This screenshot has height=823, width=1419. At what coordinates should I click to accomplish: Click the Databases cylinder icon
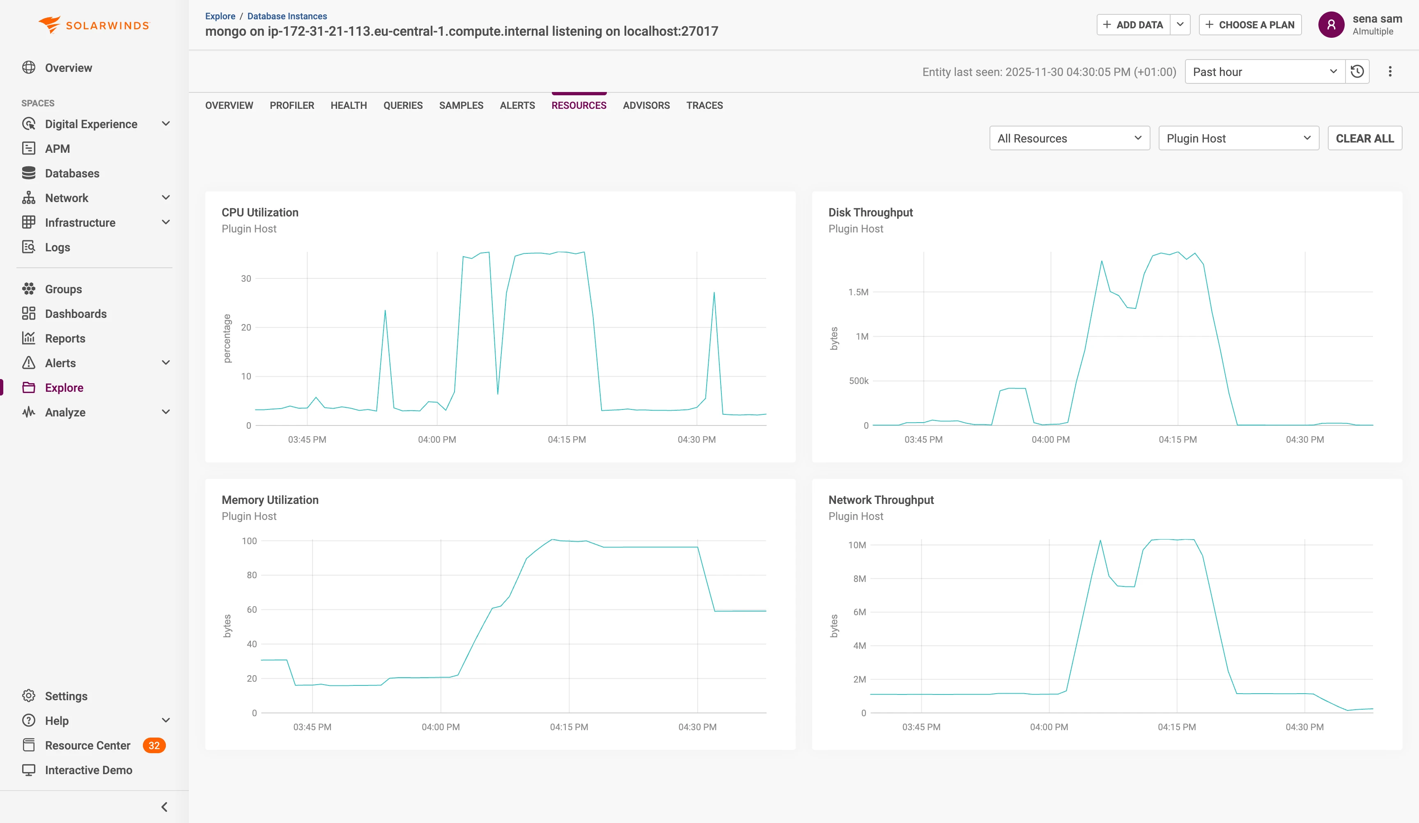pyautogui.click(x=29, y=173)
